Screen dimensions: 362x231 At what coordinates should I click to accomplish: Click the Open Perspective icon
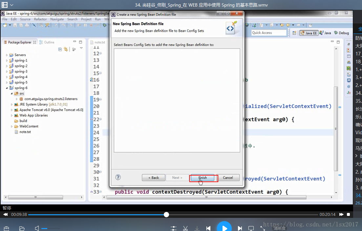[294, 33]
